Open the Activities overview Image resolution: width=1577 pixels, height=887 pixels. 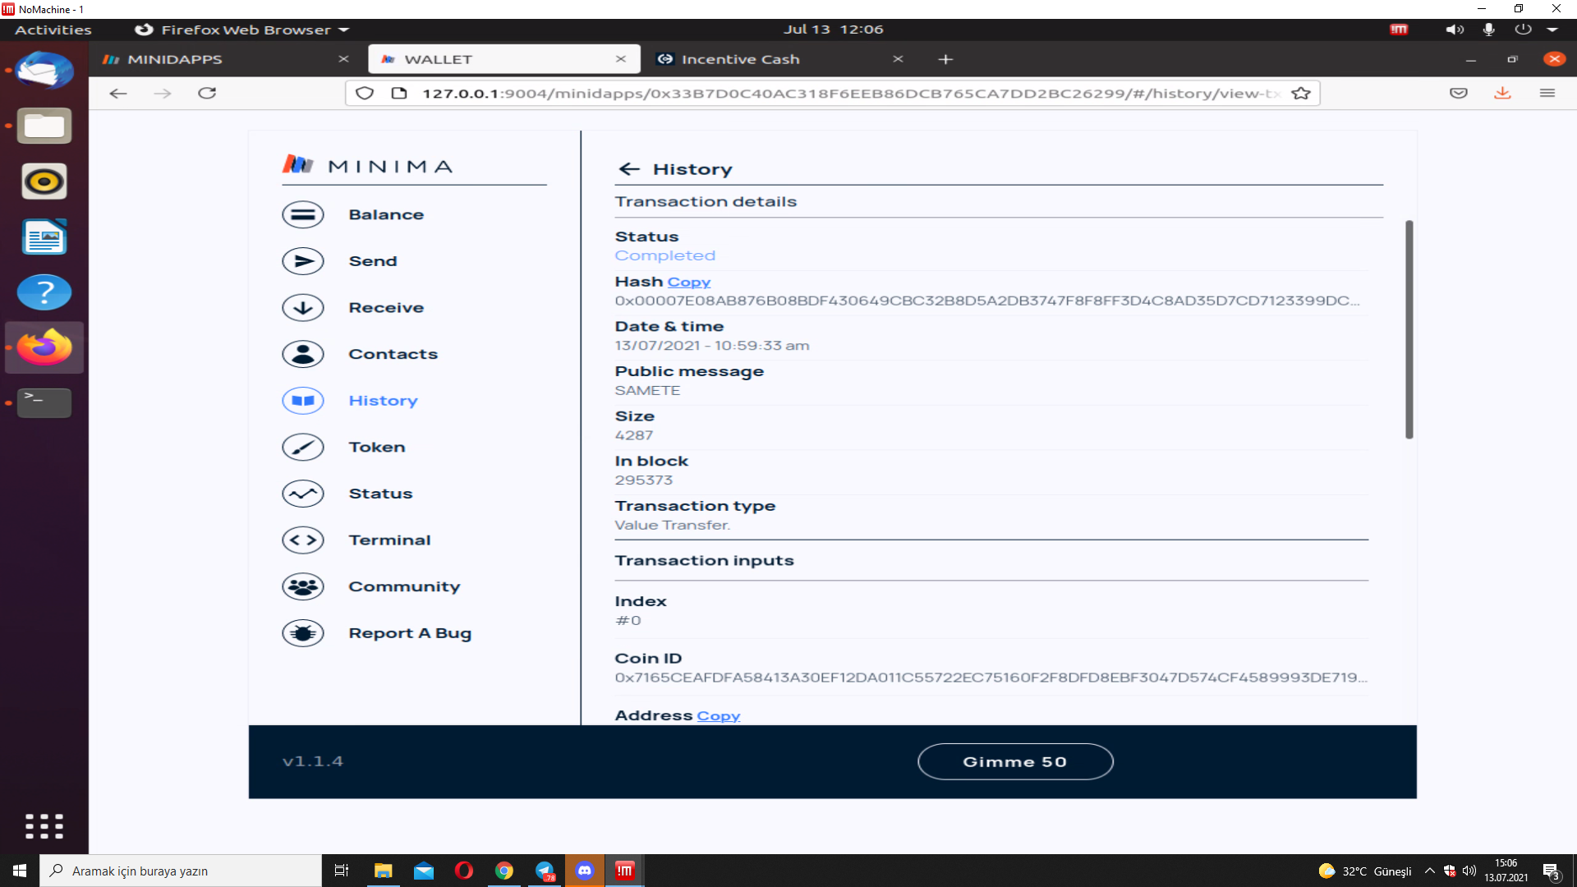(53, 30)
